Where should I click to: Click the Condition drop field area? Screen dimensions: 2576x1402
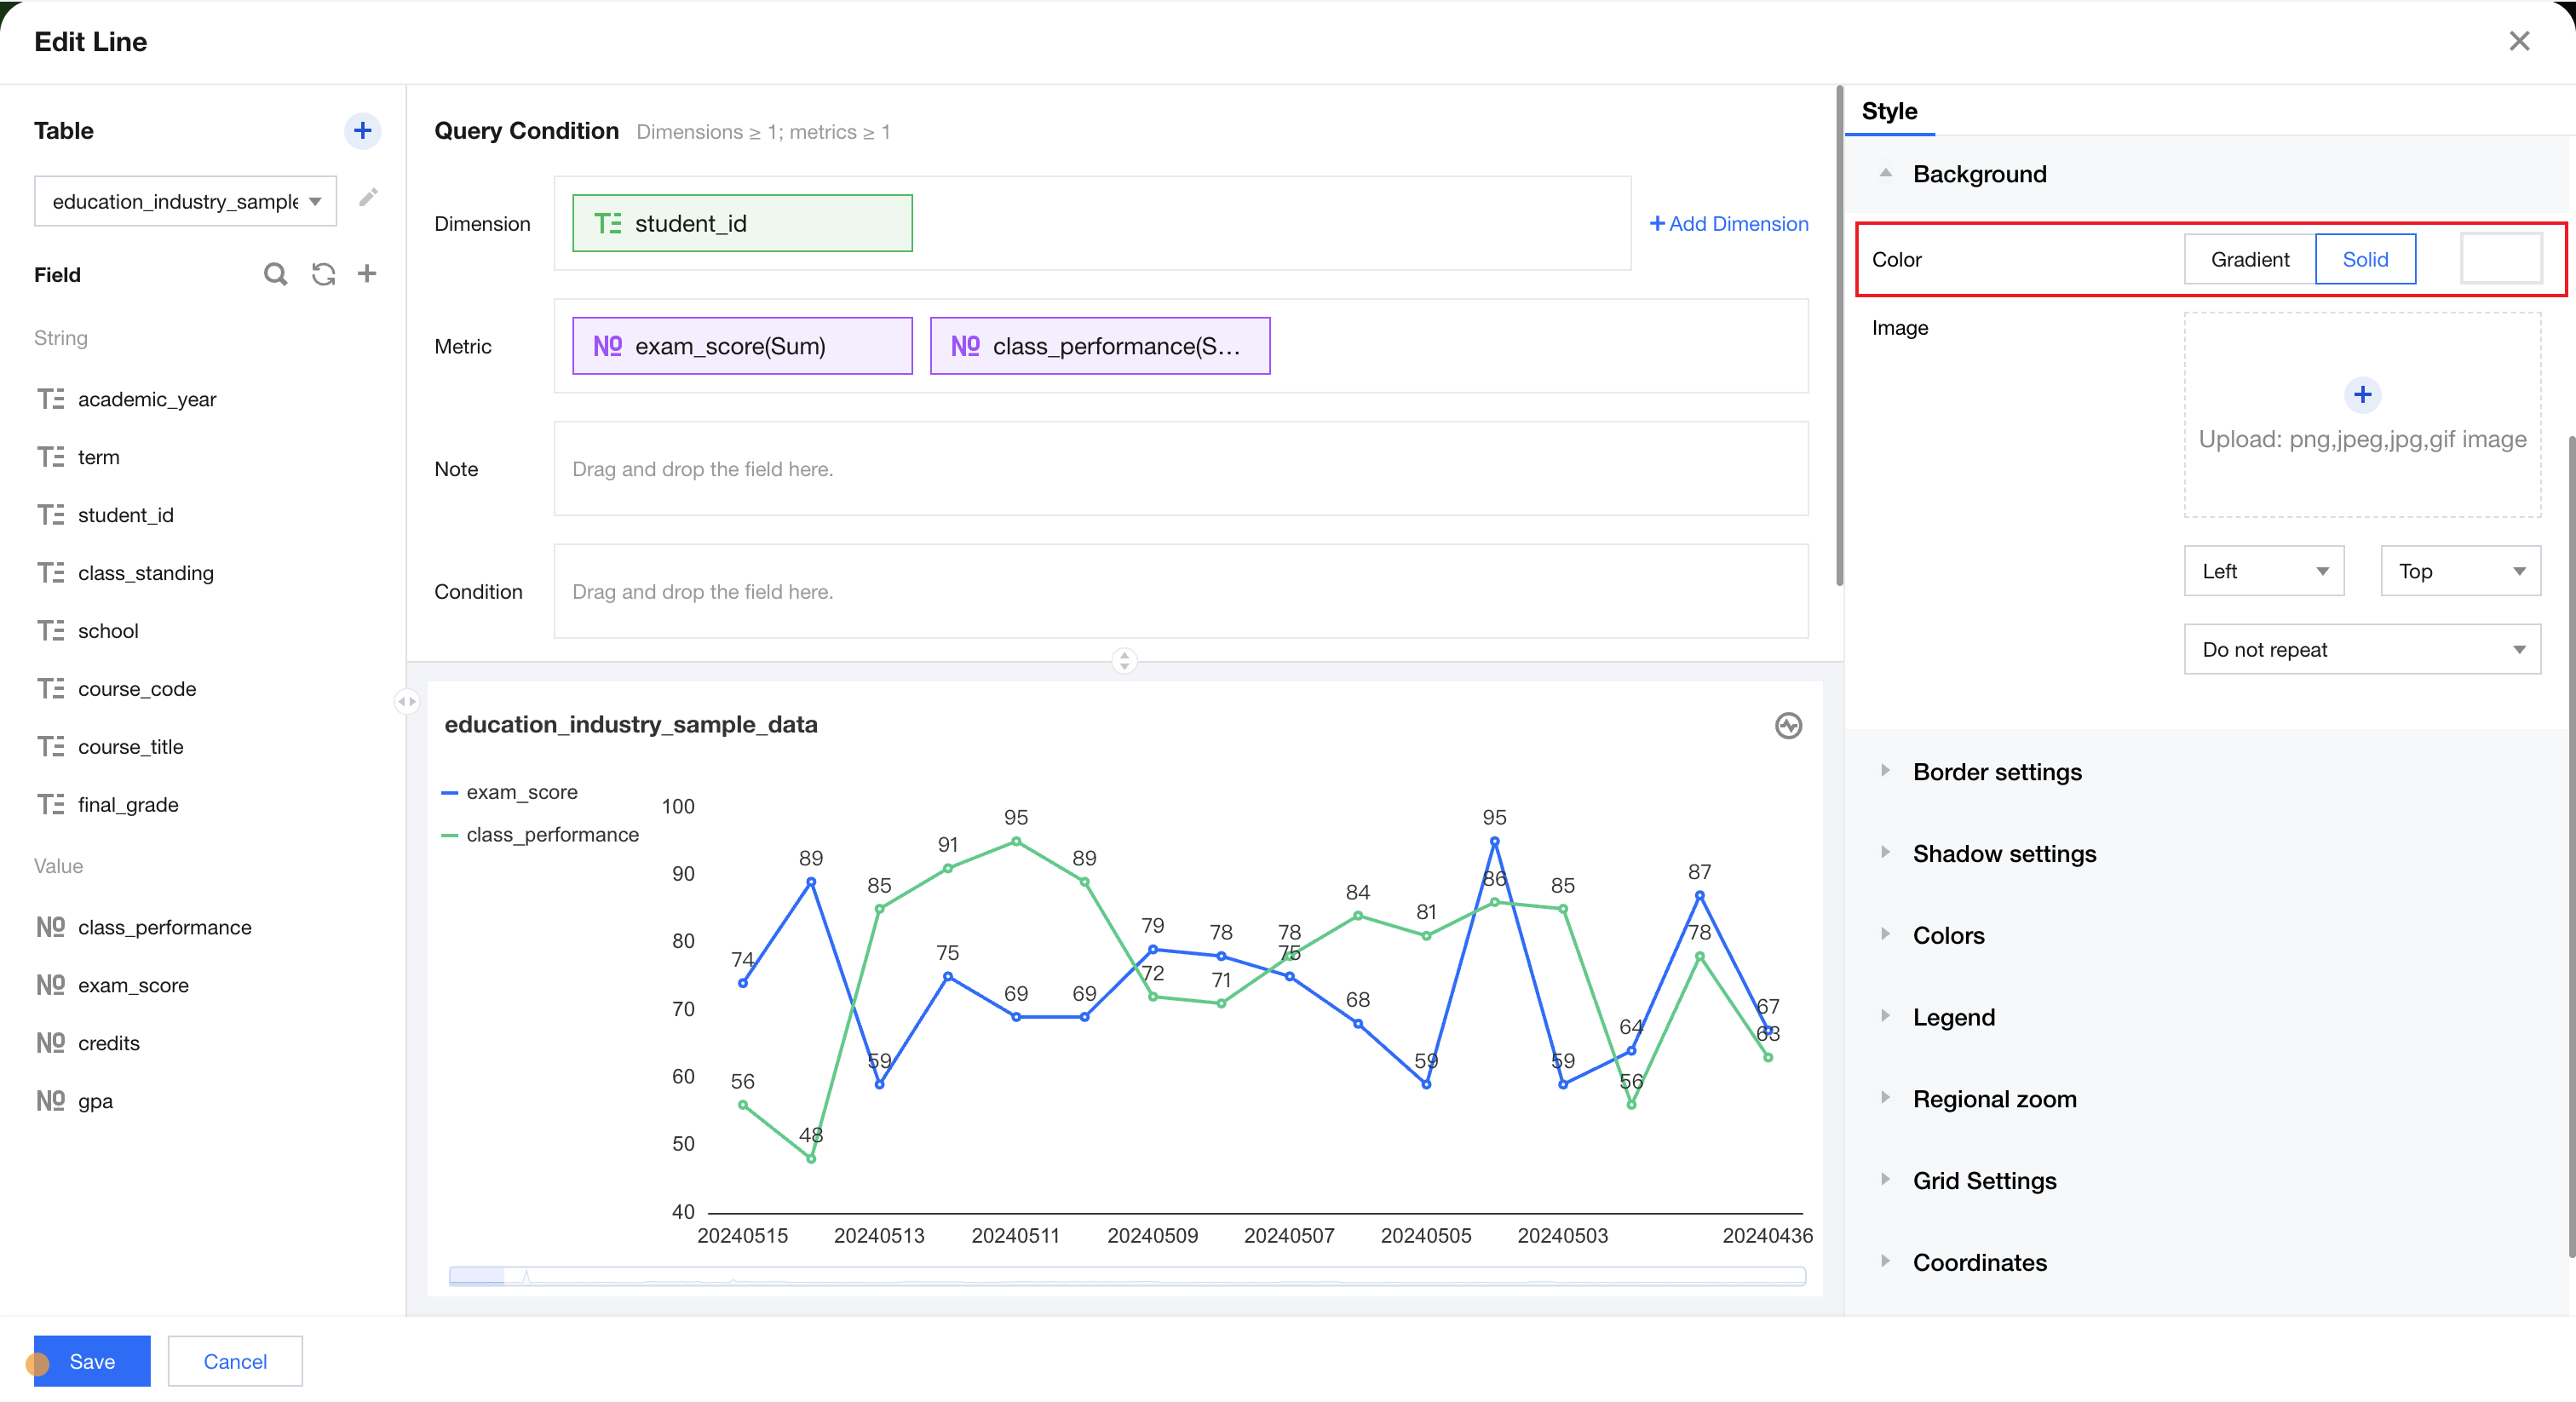point(1181,591)
